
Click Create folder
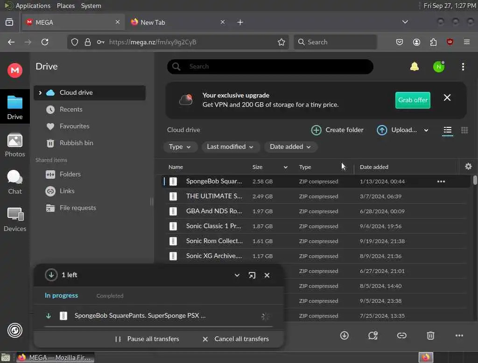coord(337,130)
